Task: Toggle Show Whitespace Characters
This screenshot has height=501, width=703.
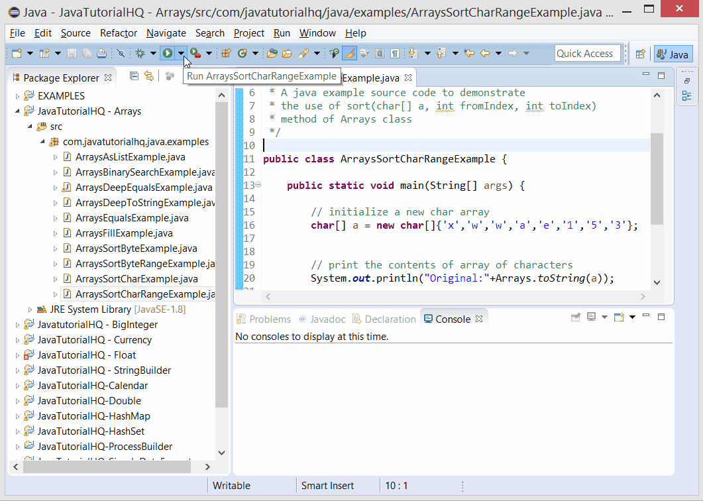Action: point(394,54)
